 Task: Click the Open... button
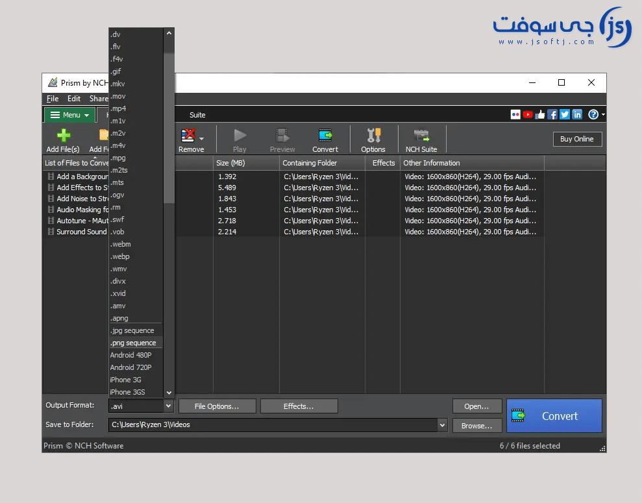point(477,406)
